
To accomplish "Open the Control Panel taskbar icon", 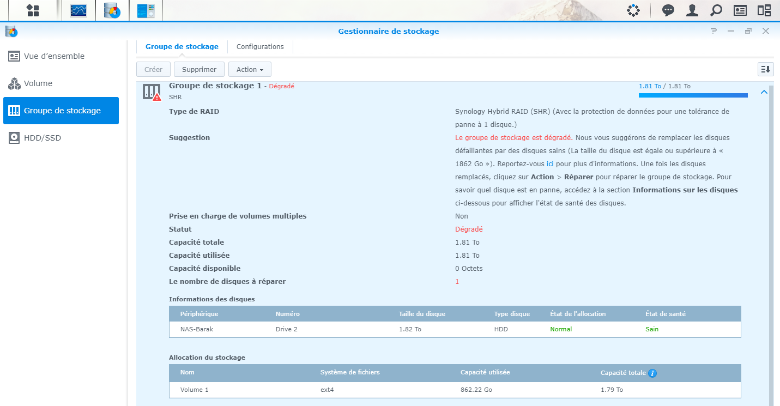I will click(x=146, y=10).
